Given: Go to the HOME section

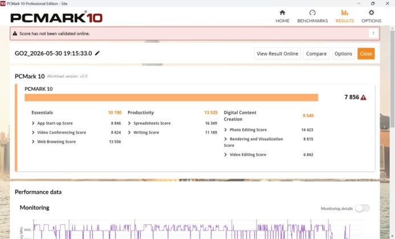Looking at the screenshot, I should [x=282, y=17].
